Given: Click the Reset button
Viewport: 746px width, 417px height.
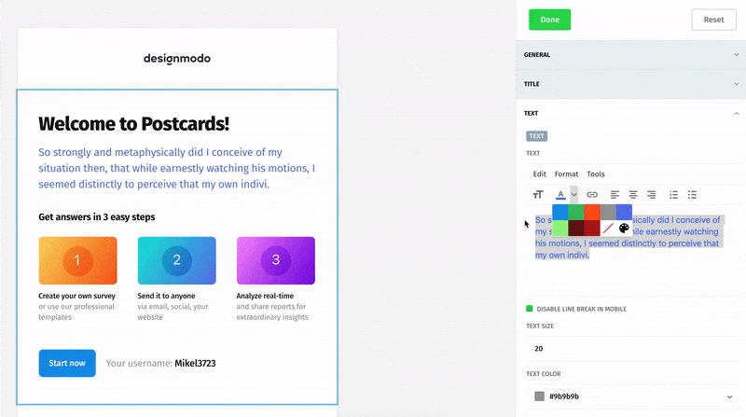Looking at the screenshot, I should [713, 20].
